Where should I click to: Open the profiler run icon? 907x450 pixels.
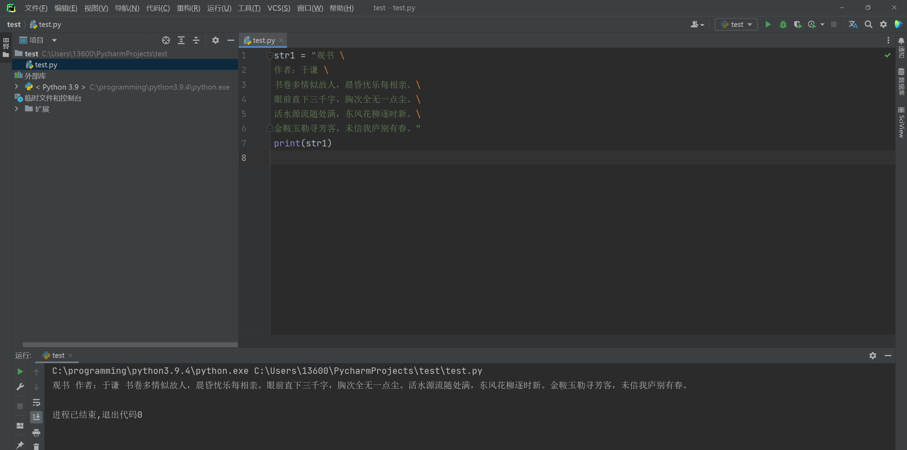(x=812, y=24)
